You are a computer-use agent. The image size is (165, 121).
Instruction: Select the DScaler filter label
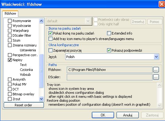click(22, 35)
